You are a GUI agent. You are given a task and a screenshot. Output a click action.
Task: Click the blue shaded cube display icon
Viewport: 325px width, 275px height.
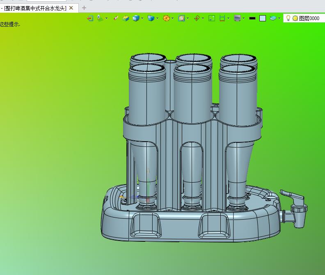click(136, 18)
